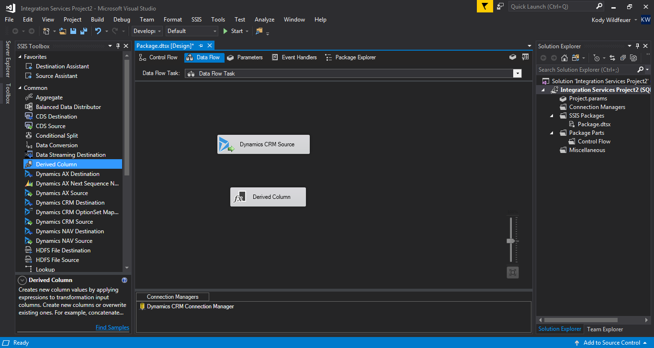The width and height of the screenshot is (654, 348).
Task: Open the Format menu
Action: (x=173, y=20)
